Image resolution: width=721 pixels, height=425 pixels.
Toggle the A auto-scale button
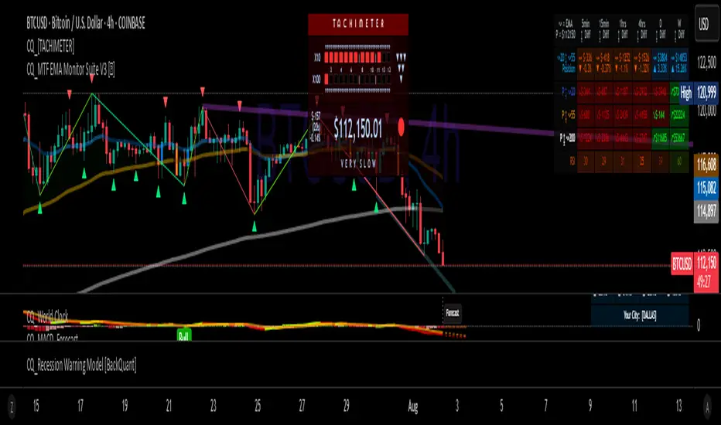tap(707, 406)
